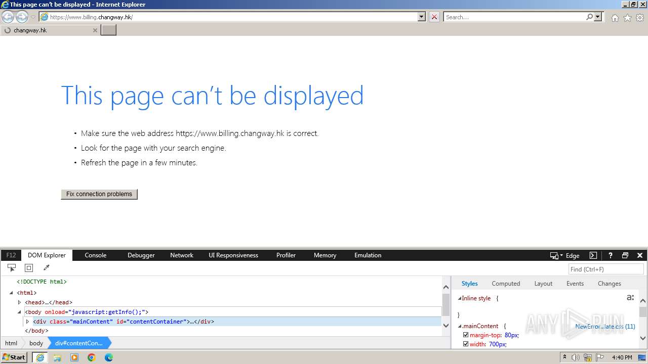Open the search provider dropdown arrow
648x364 pixels.
pos(598,17)
